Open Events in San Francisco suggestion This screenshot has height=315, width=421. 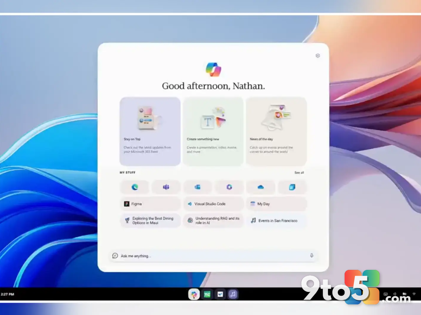point(276,220)
